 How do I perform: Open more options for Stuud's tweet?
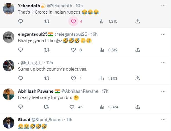(163, 120)
